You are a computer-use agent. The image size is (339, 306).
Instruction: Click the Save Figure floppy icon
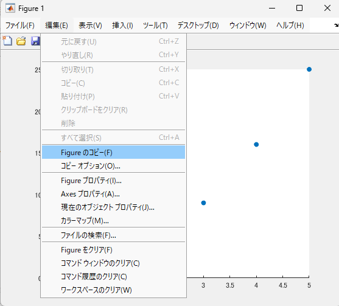pyautogui.click(x=35, y=41)
